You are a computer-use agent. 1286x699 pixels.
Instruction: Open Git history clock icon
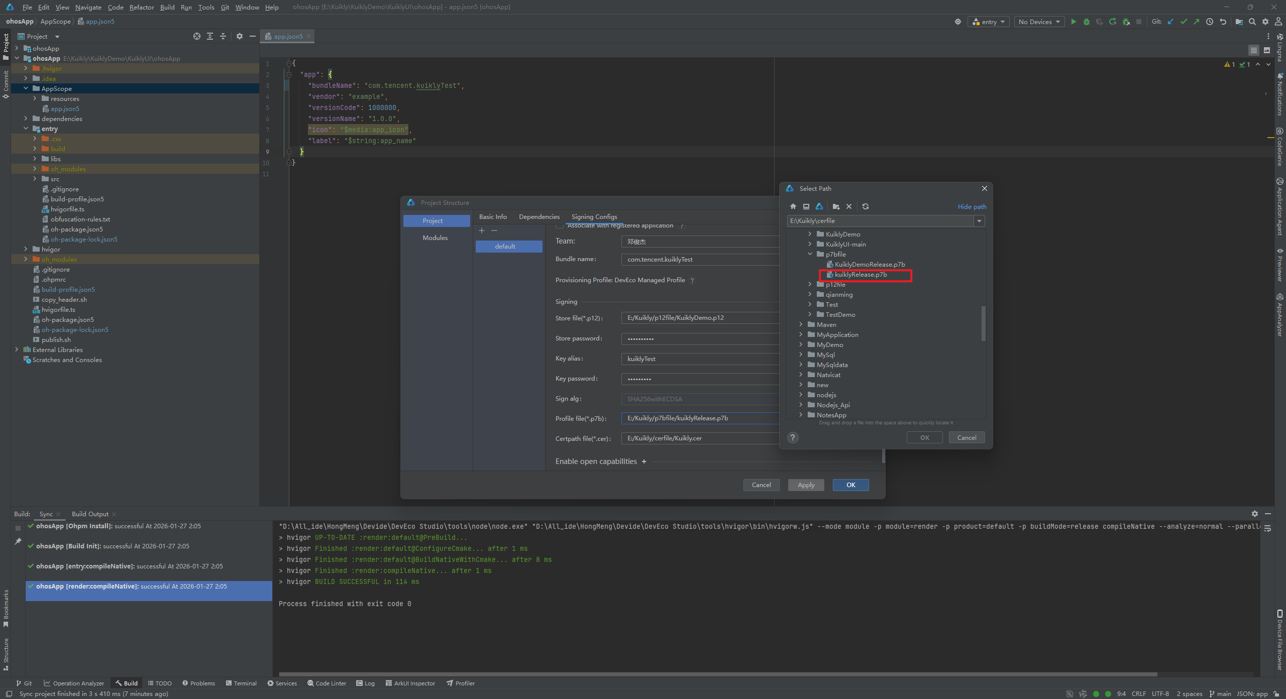click(1210, 22)
